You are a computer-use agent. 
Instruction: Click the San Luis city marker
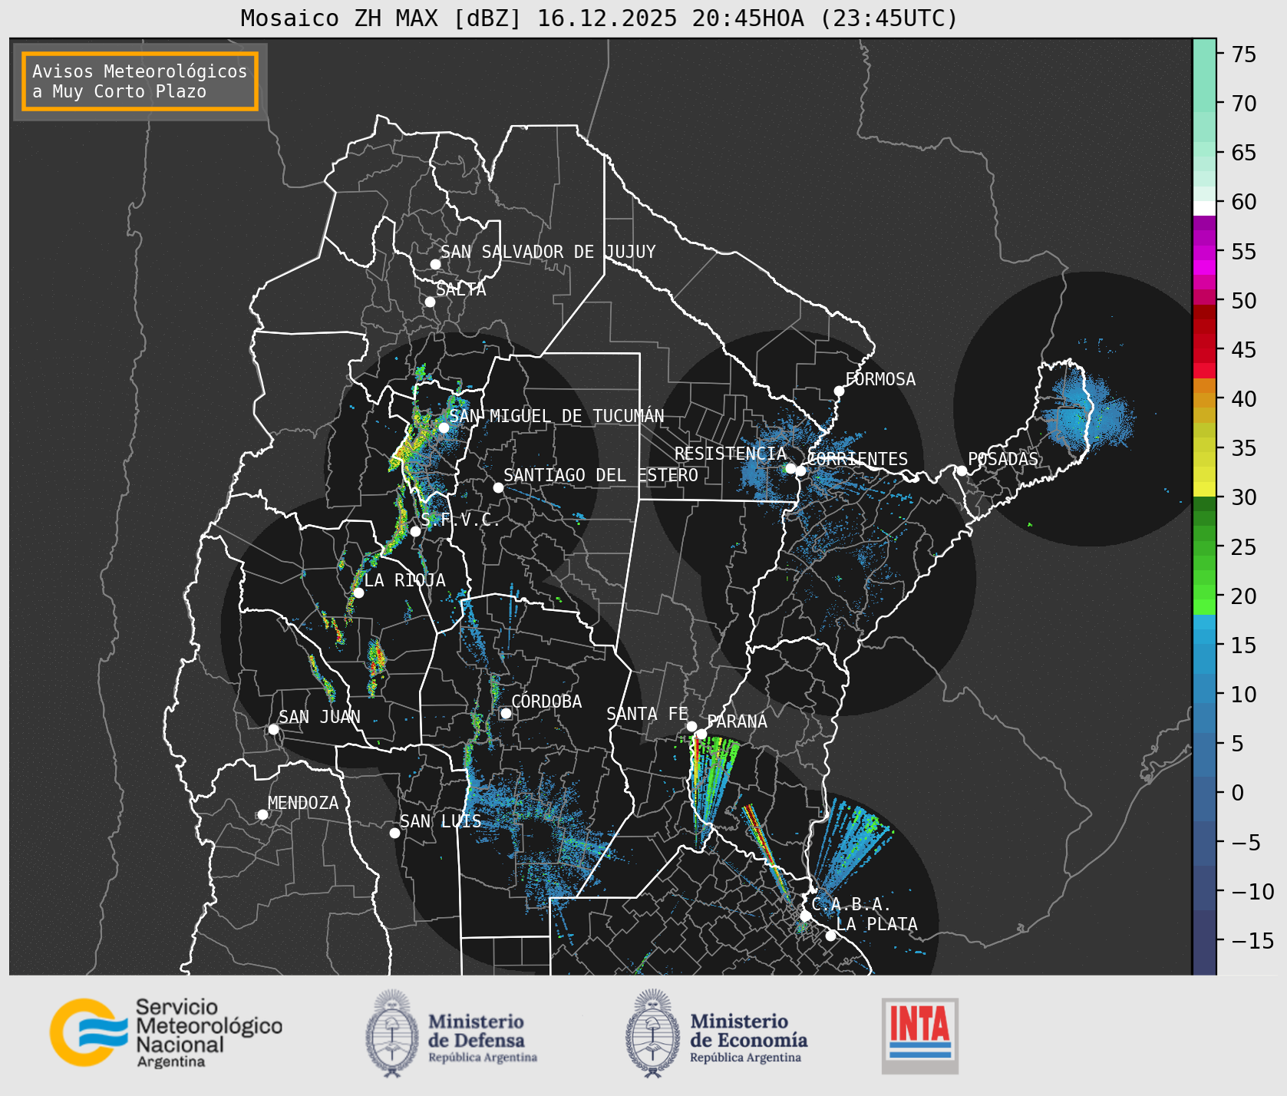point(394,833)
